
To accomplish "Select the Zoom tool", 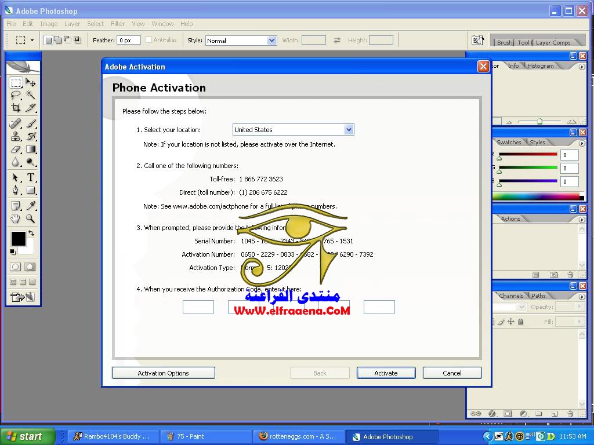I will pyautogui.click(x=31, y=218).
